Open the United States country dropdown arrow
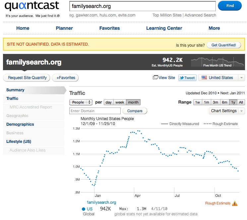247x220 pixels. click(x=241, y=78)
